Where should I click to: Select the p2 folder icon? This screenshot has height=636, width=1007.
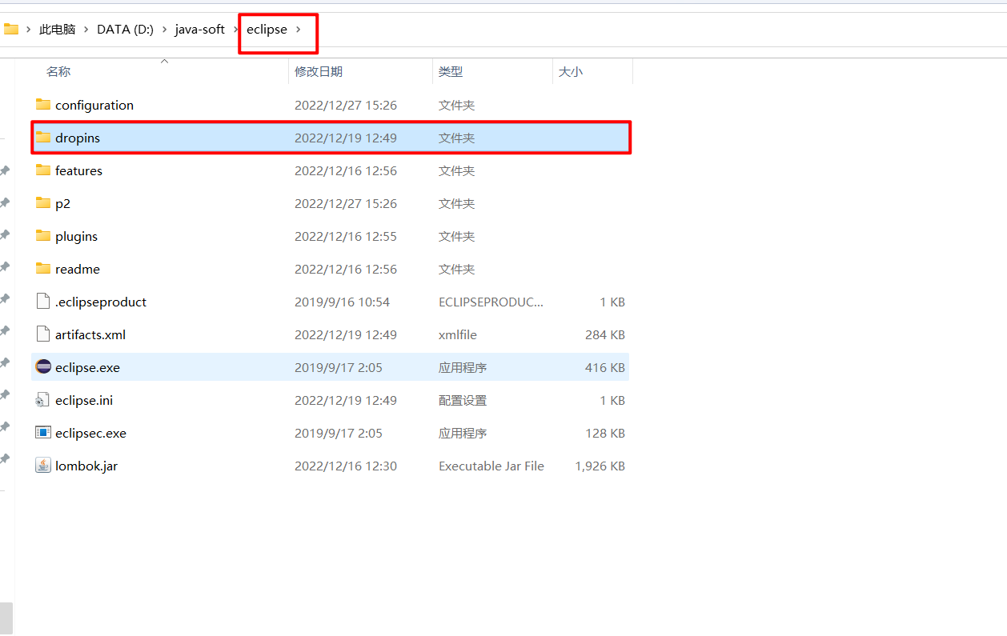43,203
